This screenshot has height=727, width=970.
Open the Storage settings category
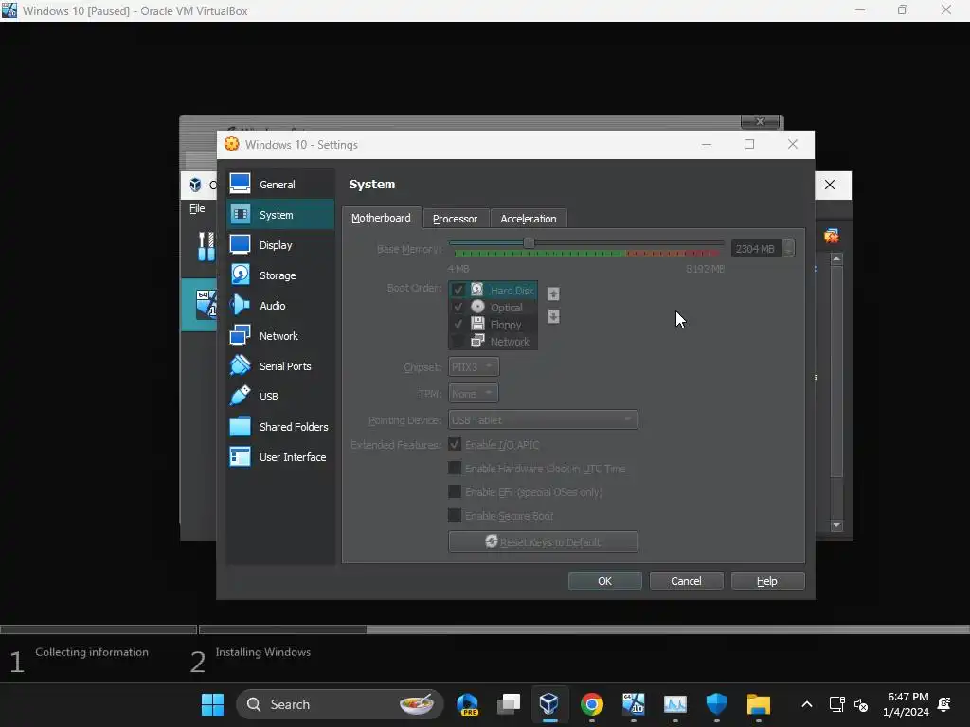280,275
